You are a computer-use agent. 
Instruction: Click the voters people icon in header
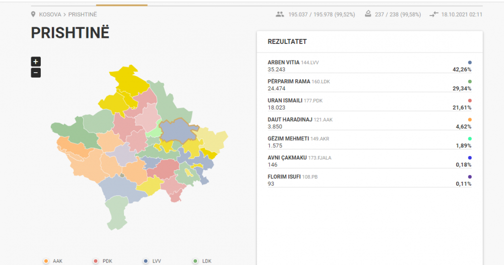[x=280, y=14]
